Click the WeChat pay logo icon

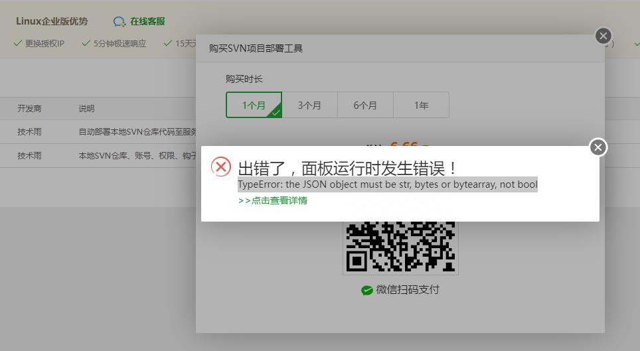click(x=367, y=290)
